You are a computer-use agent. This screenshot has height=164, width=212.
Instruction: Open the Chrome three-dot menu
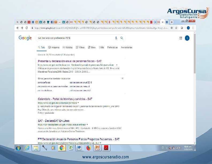click(193, 28)
